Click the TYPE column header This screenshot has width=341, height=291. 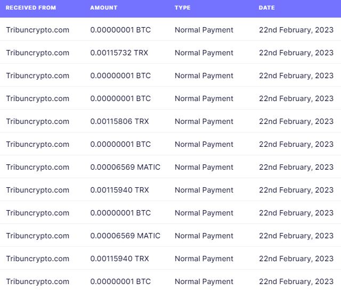pyautogui.click(x=182, y=7)
